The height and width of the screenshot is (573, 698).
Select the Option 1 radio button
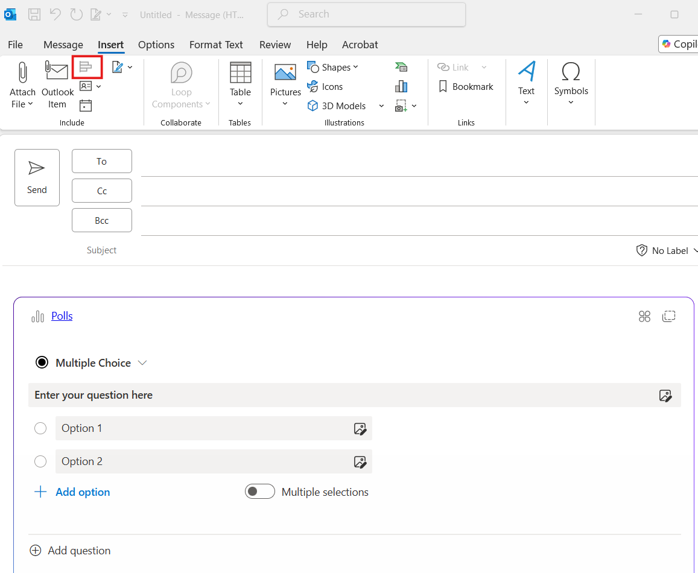coord(40,428)
